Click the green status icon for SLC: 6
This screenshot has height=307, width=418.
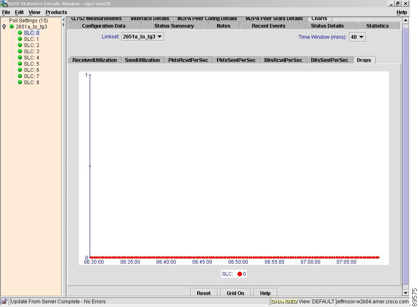pos(20,70)
